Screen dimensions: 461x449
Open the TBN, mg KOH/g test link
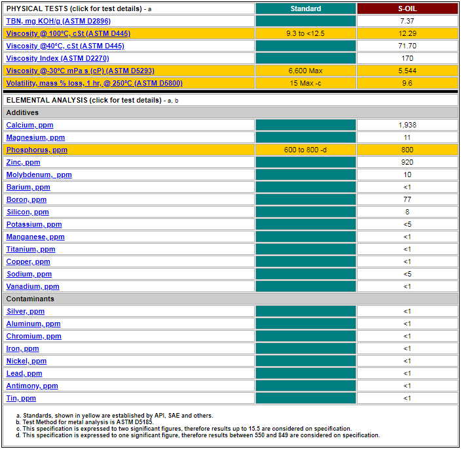pos(58,21)
